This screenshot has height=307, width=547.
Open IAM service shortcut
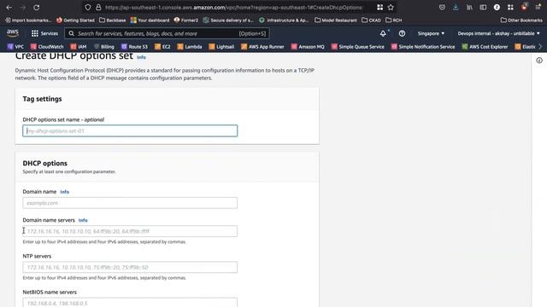point(78,47)
